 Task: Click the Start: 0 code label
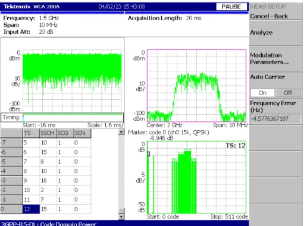click(x=163, y=216)
